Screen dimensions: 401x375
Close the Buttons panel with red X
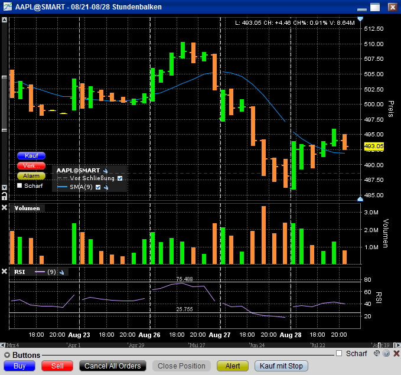point(396,354)
